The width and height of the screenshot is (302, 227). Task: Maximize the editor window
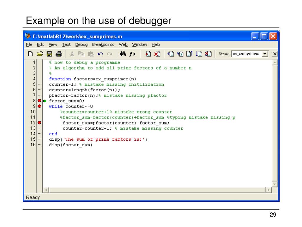pos(264,36)
